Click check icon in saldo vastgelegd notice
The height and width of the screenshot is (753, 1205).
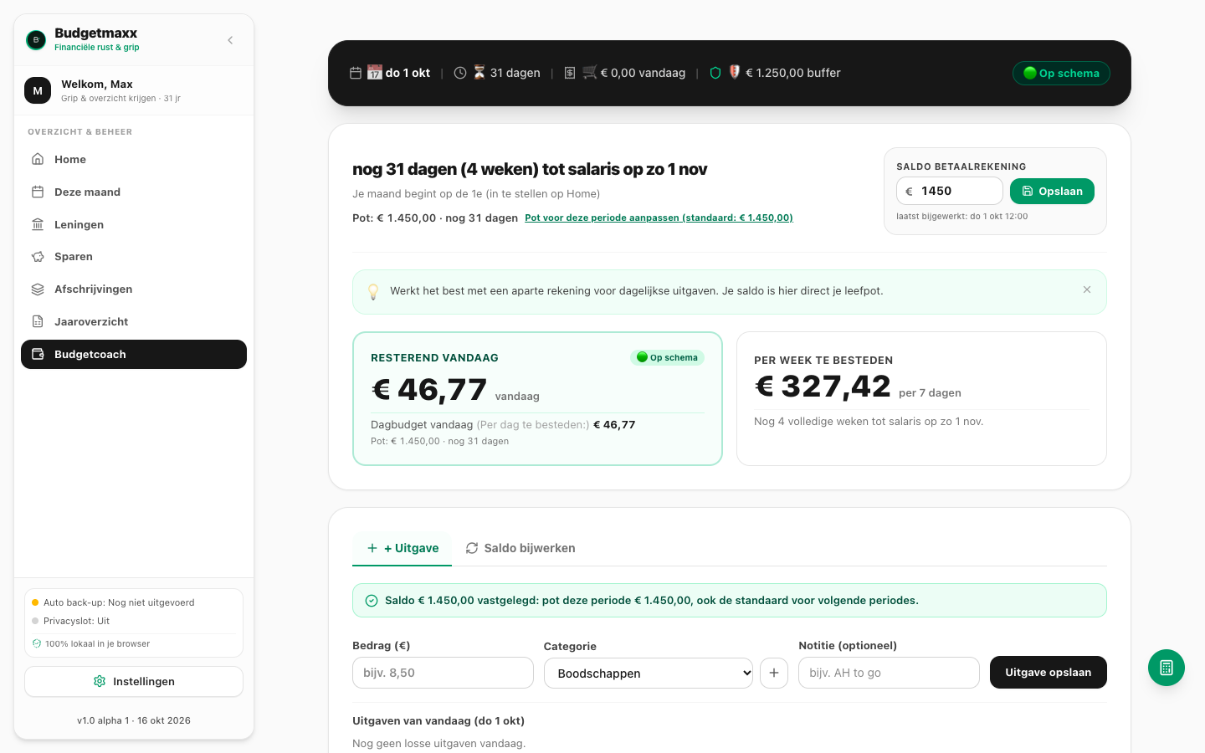coord(372,601)
